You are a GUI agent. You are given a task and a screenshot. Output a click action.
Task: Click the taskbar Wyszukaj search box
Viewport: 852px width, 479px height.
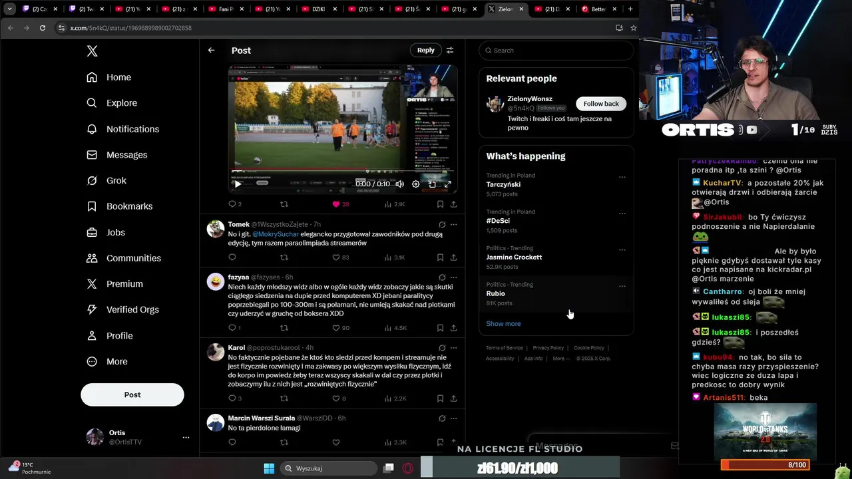pos(329,468)
